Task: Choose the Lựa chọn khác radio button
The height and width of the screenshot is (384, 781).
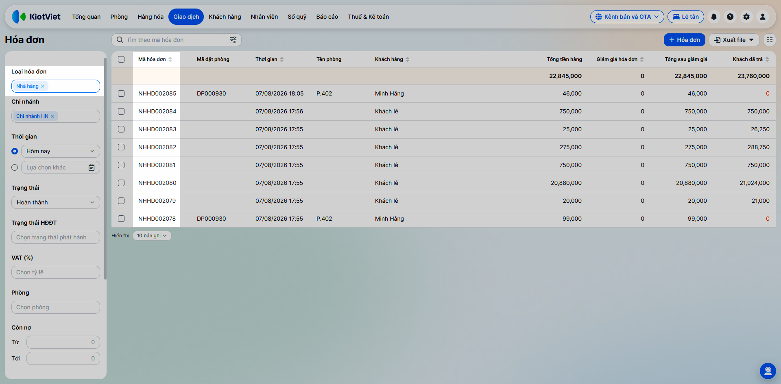Action: (15, 167)
